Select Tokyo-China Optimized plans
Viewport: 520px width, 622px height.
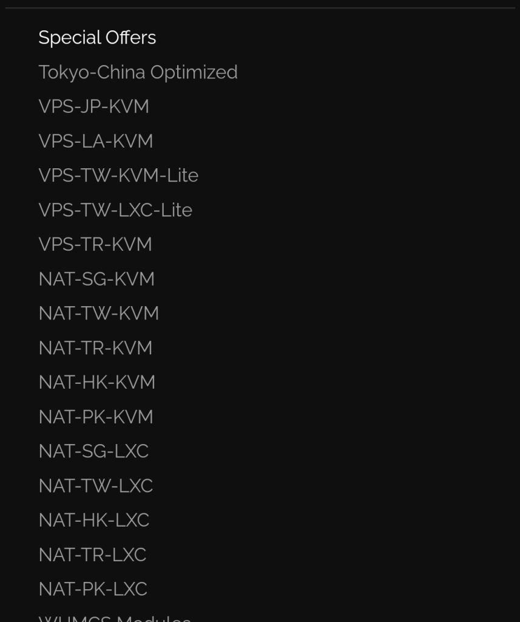pyautogui.click(x=138, y=72)
